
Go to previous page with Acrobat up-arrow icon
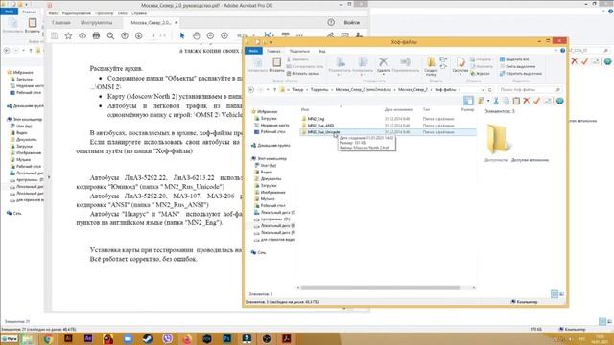click(125, 36)
